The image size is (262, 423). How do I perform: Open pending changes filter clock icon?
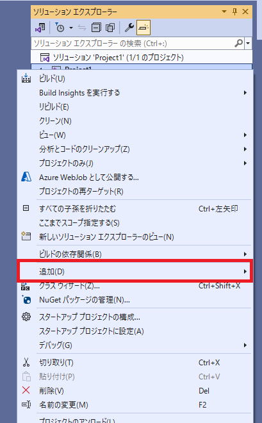pos(60,28)
